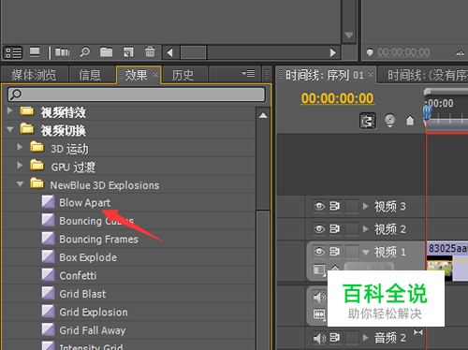Image resolution: width=468 pixels, height=350 pixels.
Task: Click Grid Blast transition icon
Action: click(49, 293)
